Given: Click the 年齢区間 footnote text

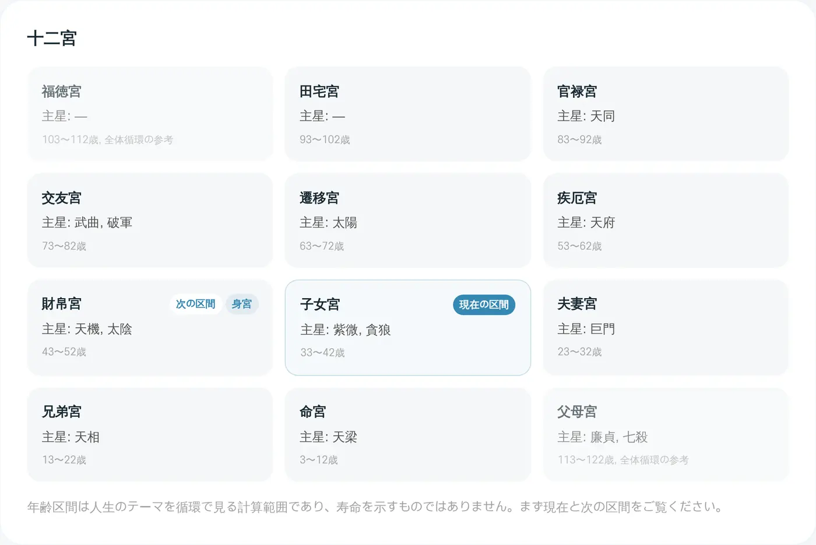Looking at the screenshot, I should tap(375, 507).
